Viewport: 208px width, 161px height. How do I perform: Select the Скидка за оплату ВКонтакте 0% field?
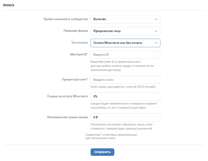pos(125,96)
